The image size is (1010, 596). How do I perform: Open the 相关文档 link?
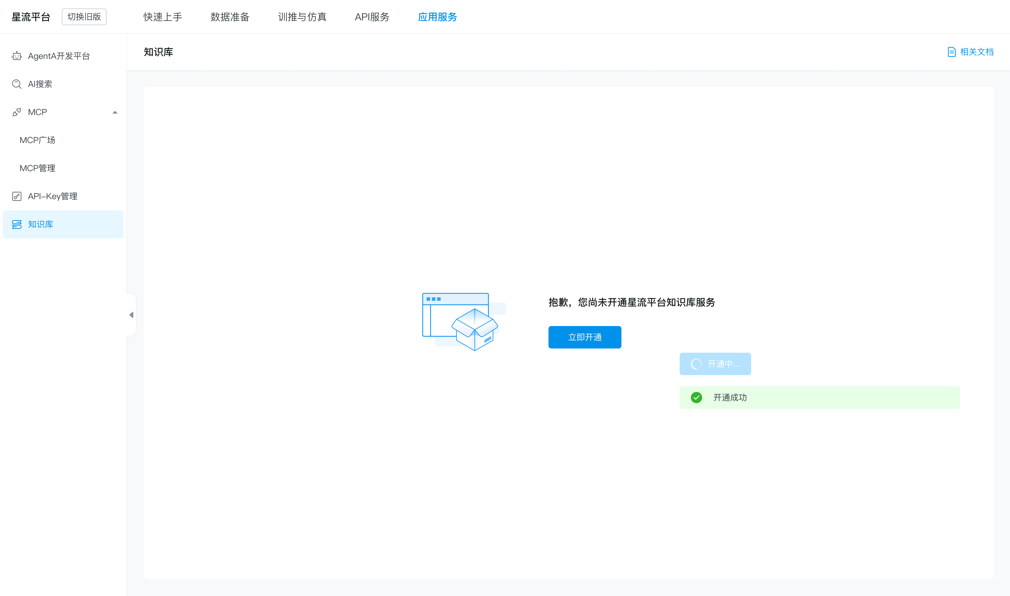976,52
